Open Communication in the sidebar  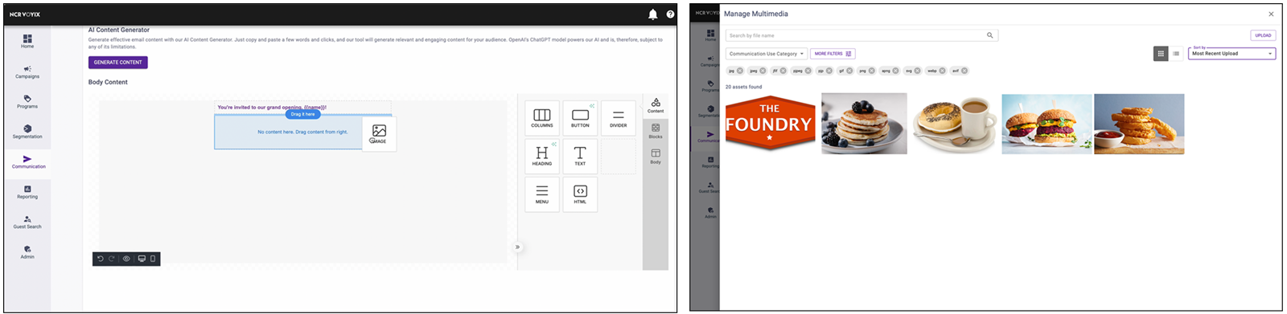point(28,161)
